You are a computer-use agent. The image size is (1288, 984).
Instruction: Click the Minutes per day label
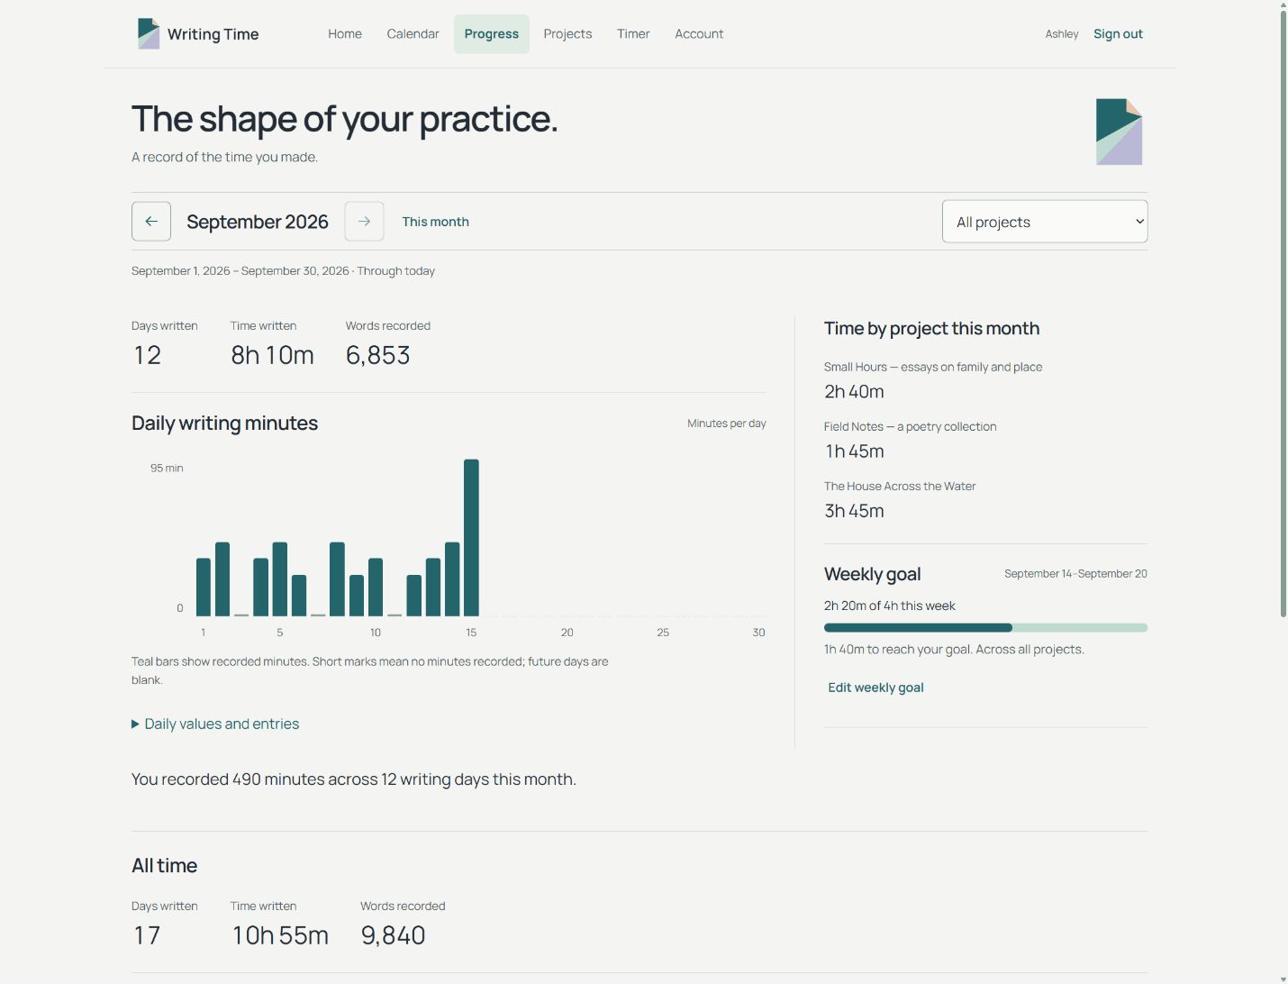726,424
